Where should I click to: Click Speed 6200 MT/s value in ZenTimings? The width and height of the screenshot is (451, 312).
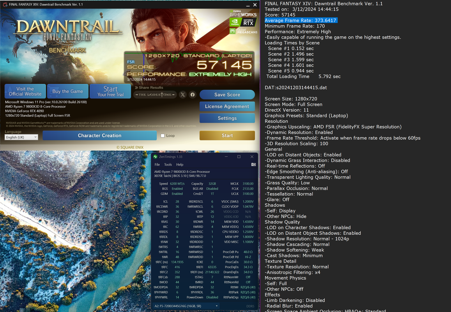point(177,184)
